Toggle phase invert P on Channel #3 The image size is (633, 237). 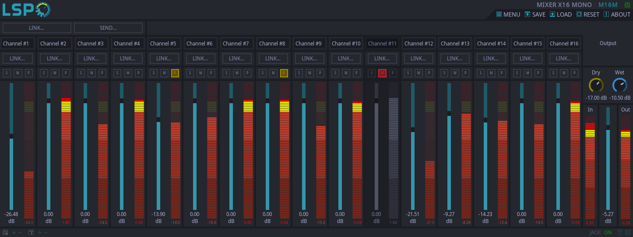102,73
